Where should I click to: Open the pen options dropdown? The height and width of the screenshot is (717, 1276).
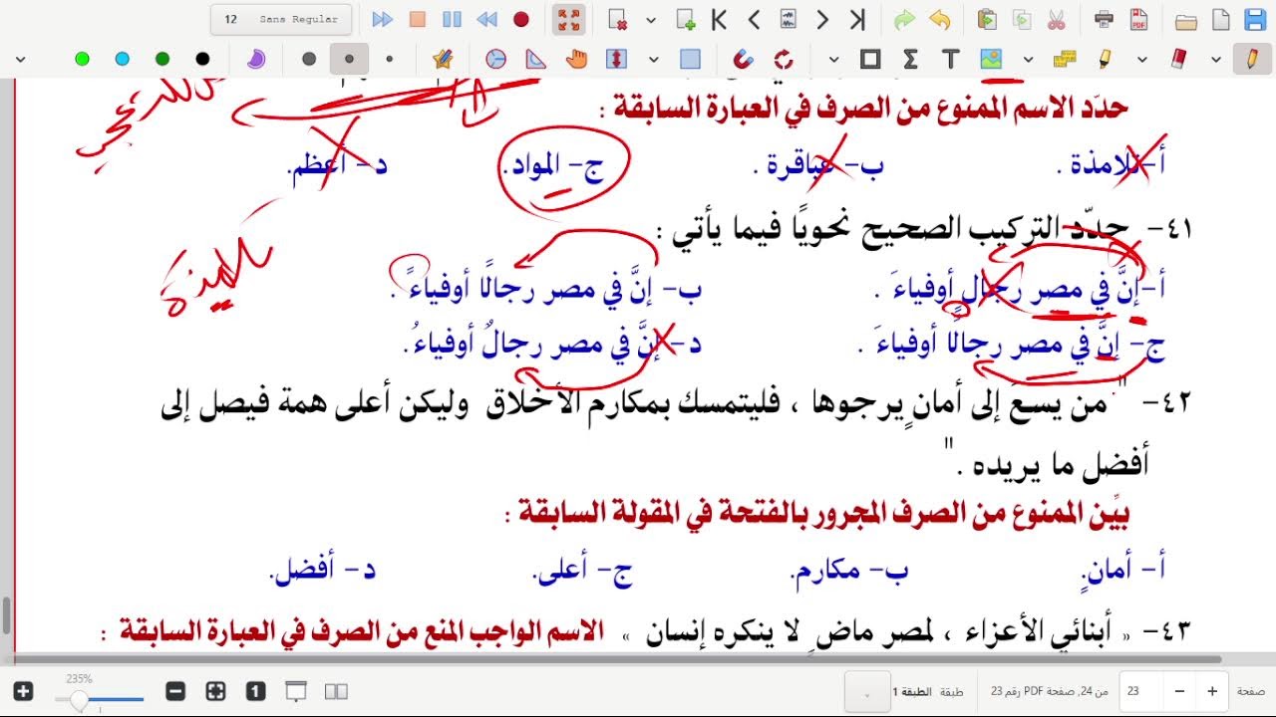[1215, 60]
